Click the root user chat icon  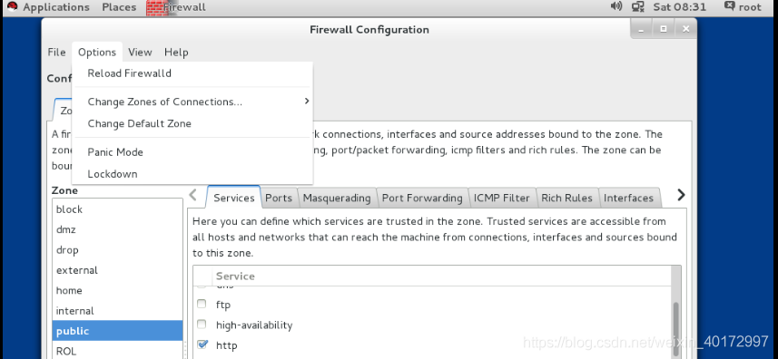729,6
